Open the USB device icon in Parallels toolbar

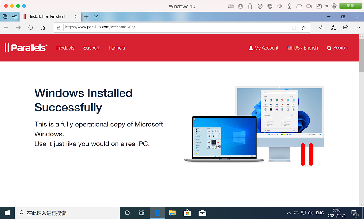250,6
